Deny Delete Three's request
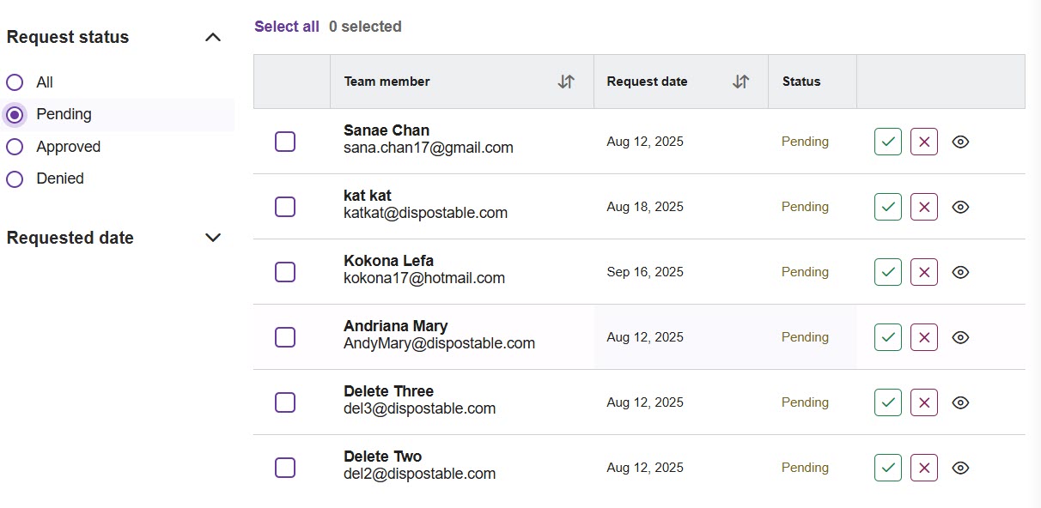1041x508 pixels. (924, 402)
